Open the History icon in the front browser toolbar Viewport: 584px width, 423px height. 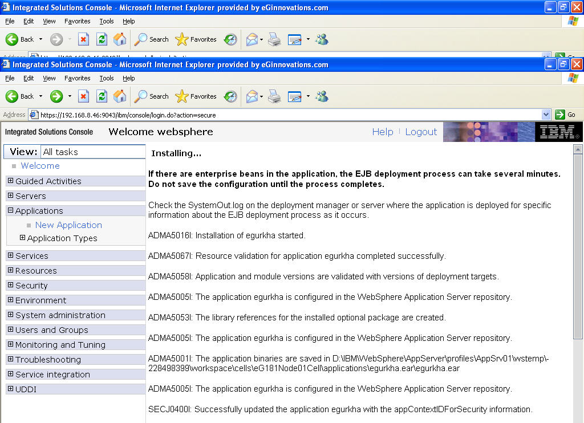[x=230, y=96]
